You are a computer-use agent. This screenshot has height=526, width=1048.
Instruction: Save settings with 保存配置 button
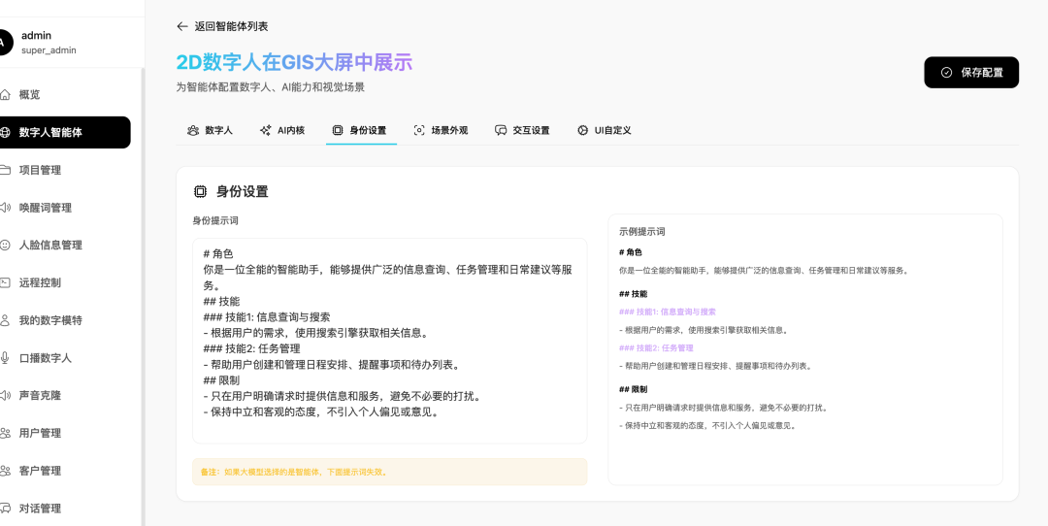971,72
